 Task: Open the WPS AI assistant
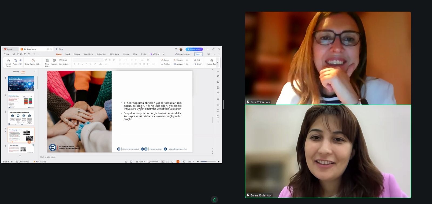tap(155, 54)
